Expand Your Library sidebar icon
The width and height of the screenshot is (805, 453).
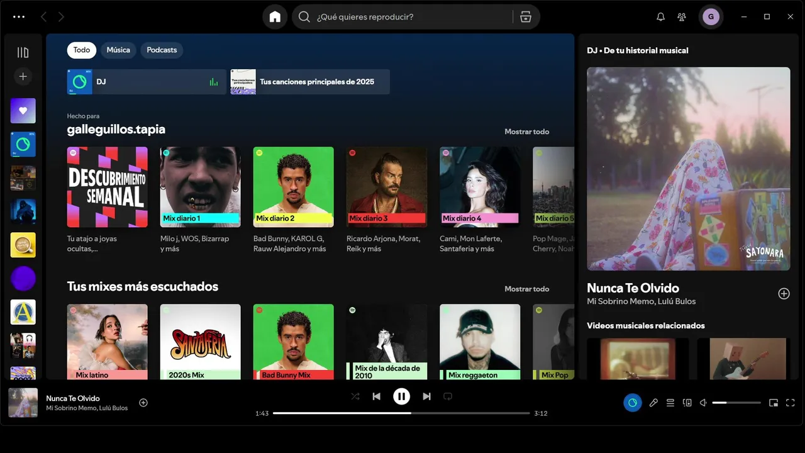[x=23, y=52]
